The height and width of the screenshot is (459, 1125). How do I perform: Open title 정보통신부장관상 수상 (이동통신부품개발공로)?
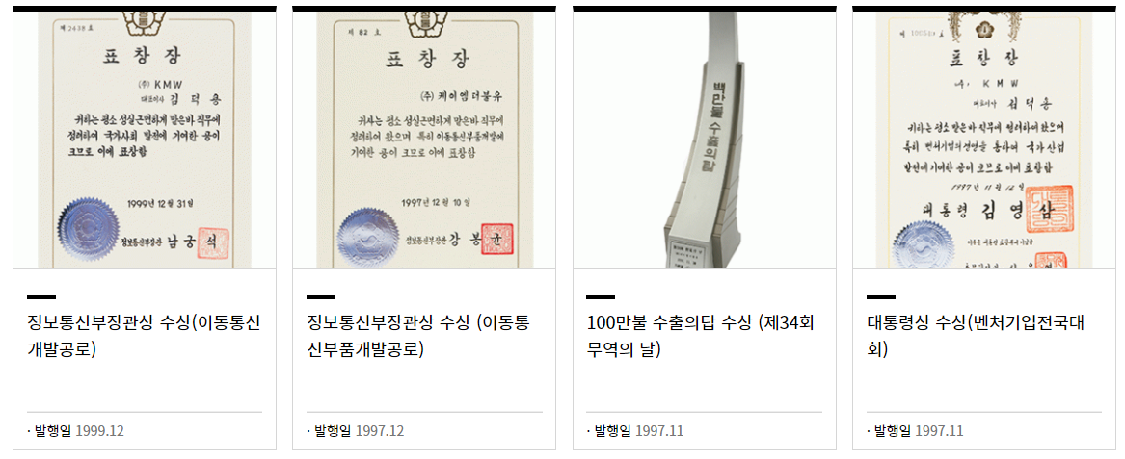419,337
